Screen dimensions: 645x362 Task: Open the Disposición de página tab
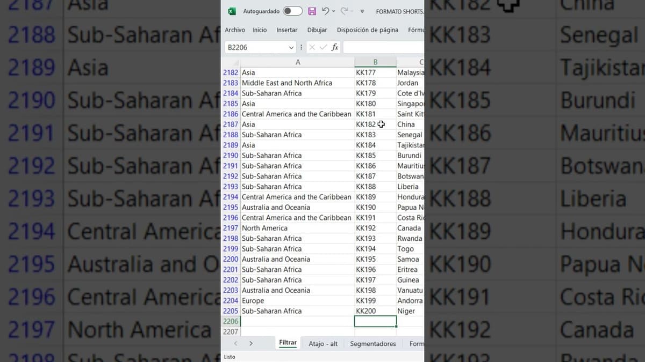(x=368, y=30)
